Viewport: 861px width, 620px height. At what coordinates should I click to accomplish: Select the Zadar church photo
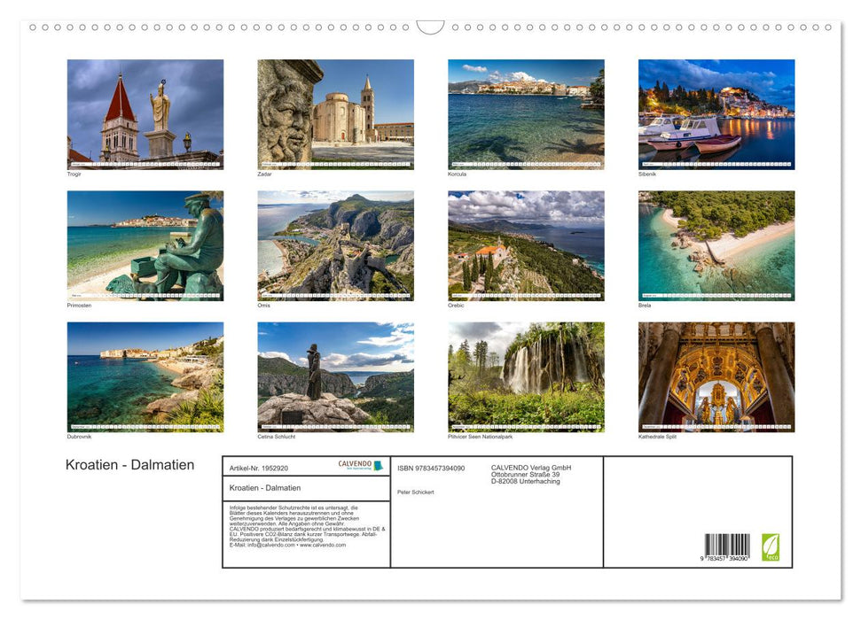(x=335, y=113)
